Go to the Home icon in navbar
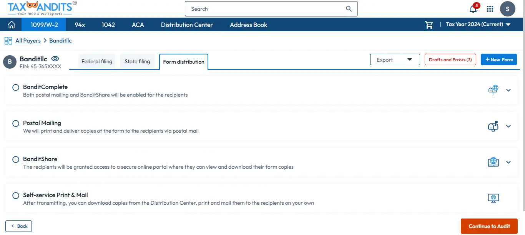This screenshot has width=525, height=235. pyautogui.click(x=12, y=25)
